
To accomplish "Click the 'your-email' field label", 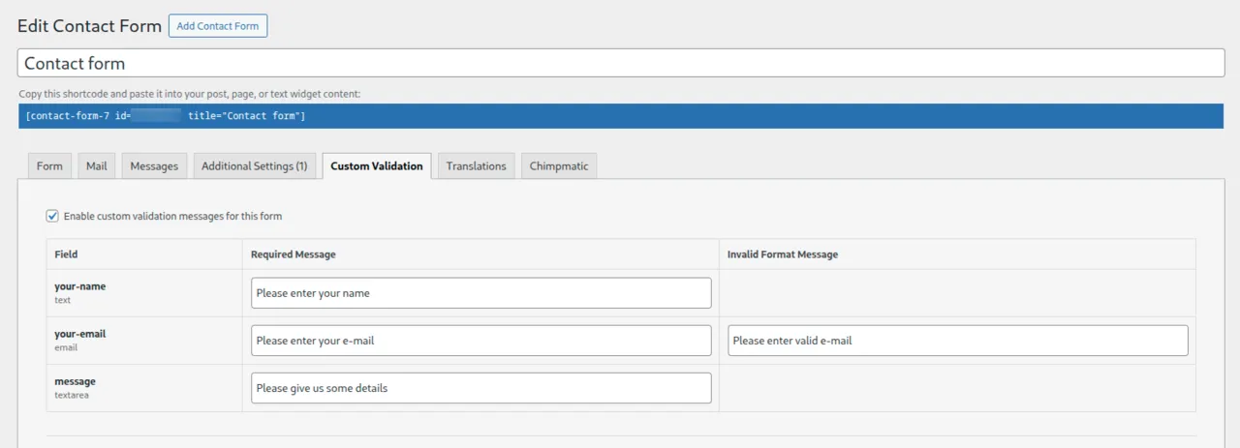I will (x=80, y=334).
